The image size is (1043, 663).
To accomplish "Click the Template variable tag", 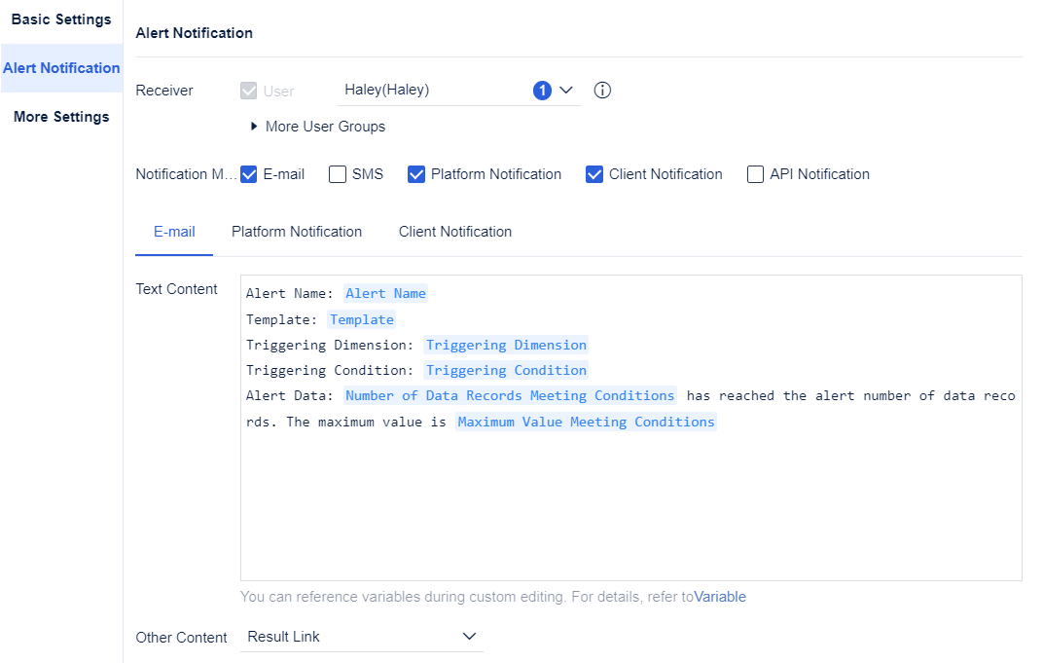I will click(x=362, y=319).
